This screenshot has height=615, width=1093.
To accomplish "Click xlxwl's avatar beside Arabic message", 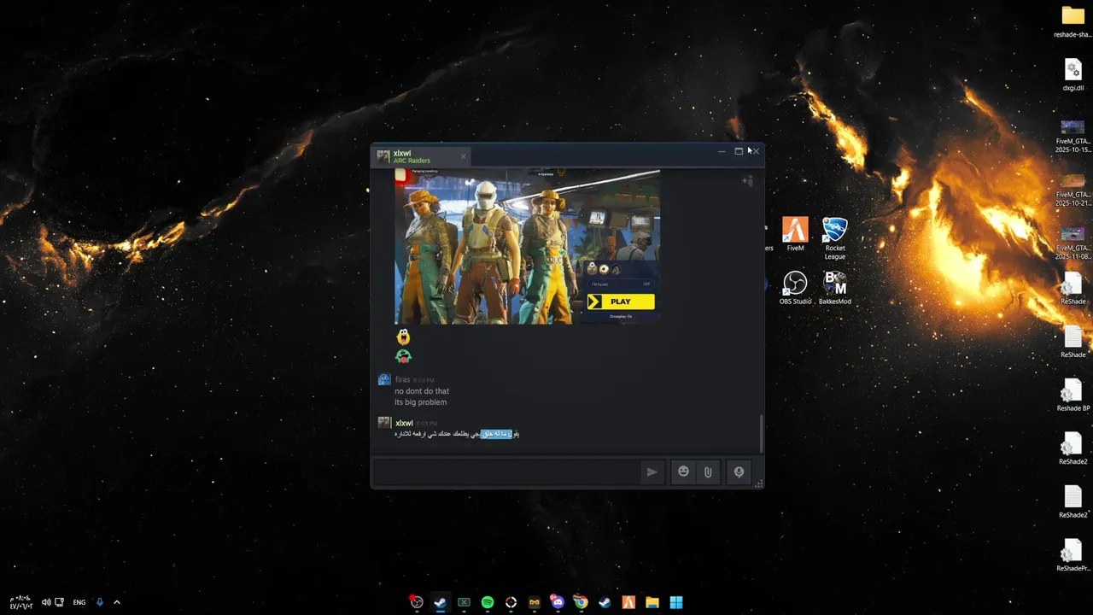I will (x=384, y=423).
